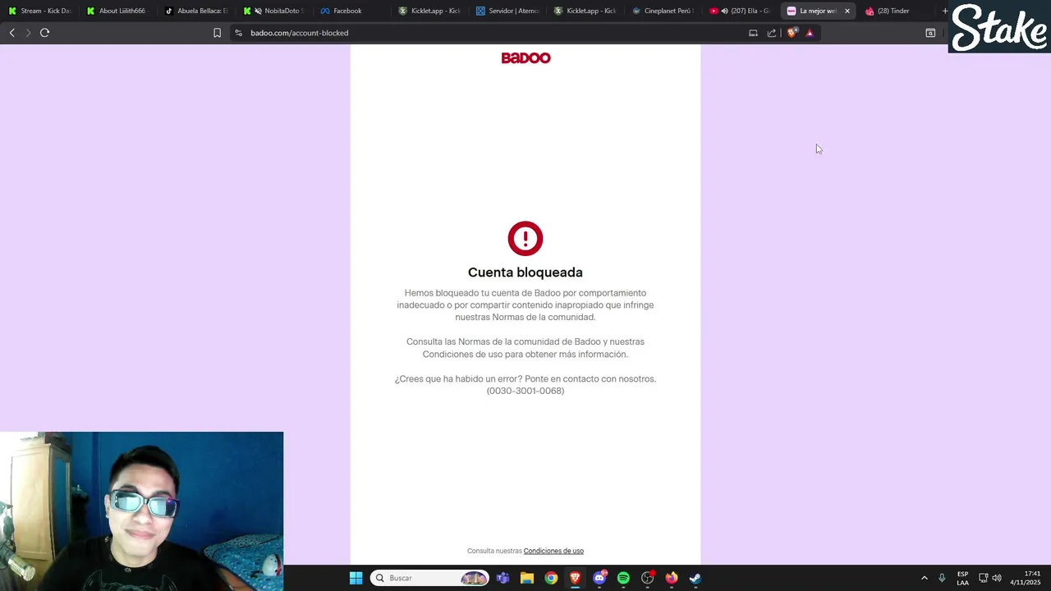Switch to YouTube (207) Ella tab
The height and width of the screenshot is (591, 1051).
point(741,11)
